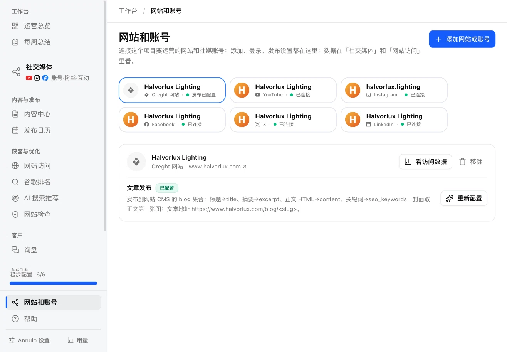Viewport: 507px width, 352px height.
Task: Click the Annulo 设置 sliders icon
Action: [x=12, y=340]
